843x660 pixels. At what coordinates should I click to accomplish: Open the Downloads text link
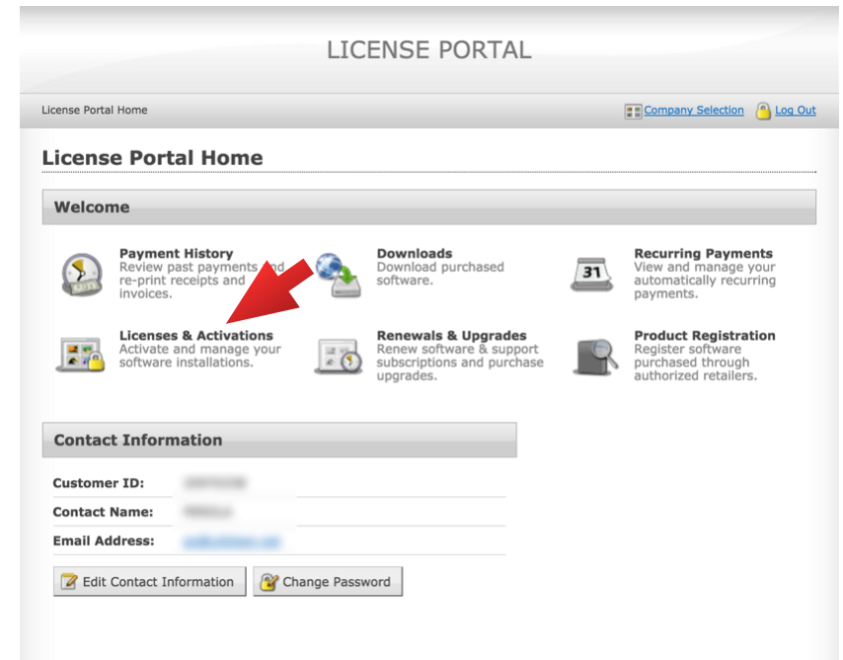coord(414,254)
